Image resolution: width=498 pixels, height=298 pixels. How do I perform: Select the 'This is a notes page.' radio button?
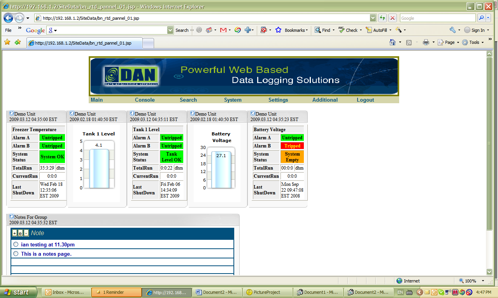coord(16,253)
